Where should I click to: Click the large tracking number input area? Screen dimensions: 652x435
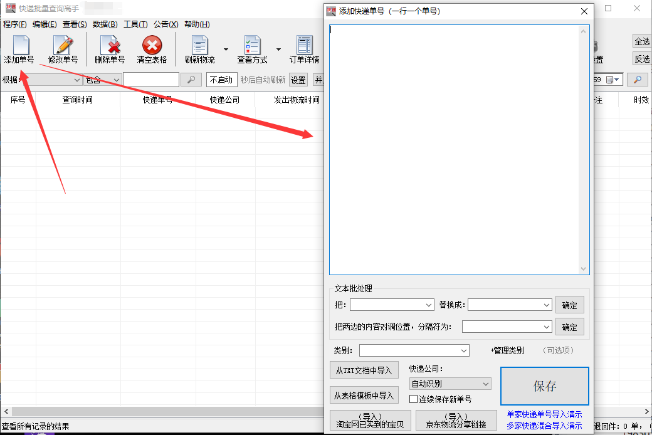[x=458, y=150]
